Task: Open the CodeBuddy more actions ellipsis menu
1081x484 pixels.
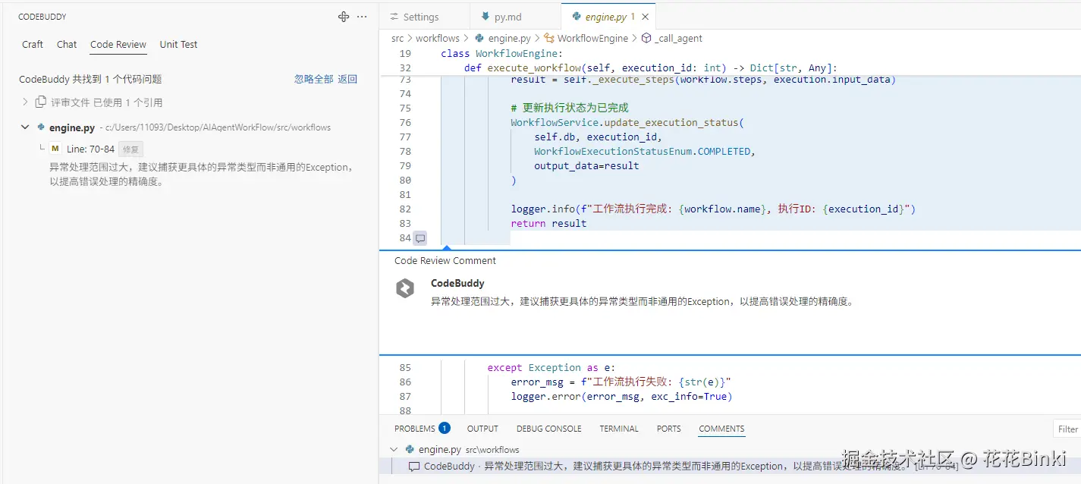Action: 362,17
